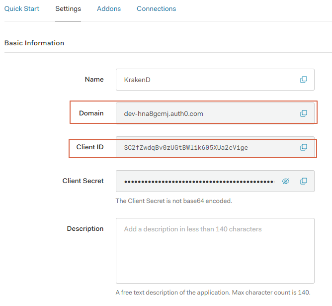This screenshot has width=332, height=306.
Task: Click the Description label
Action: 85,229
